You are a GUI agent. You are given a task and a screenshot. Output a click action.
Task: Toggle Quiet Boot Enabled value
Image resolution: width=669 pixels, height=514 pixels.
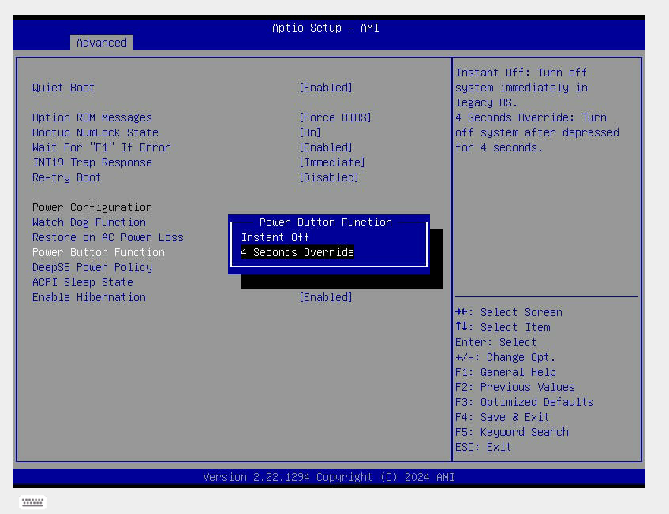coord(325,88)
